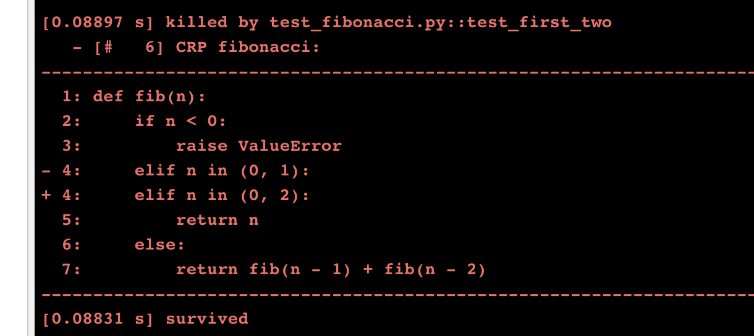Click the fib(n - 2) call
This screenshot has height=336, width=754.
[435, 269]
